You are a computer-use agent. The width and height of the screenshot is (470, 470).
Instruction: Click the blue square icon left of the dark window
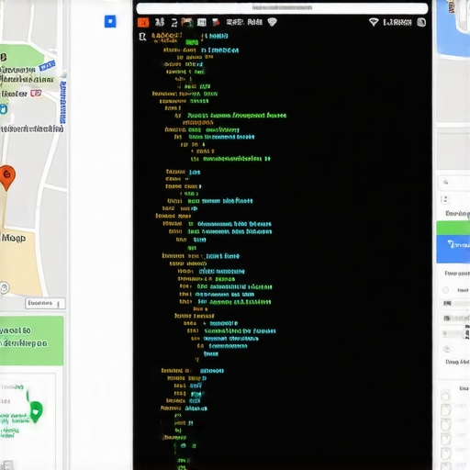[x=110, y=21]
